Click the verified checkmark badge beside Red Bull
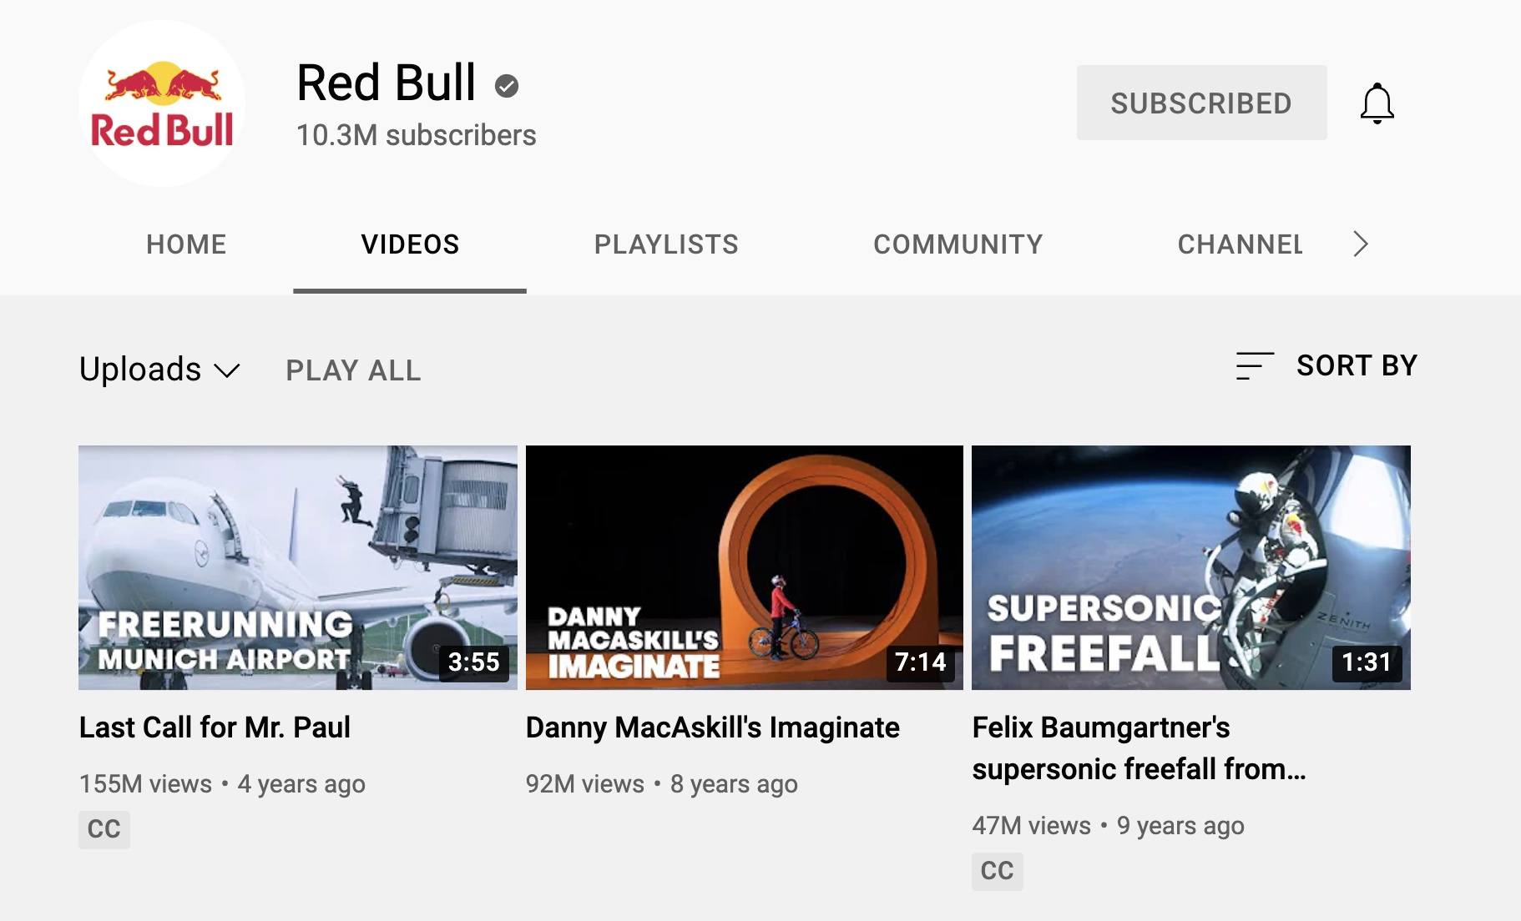 [507, 86]
